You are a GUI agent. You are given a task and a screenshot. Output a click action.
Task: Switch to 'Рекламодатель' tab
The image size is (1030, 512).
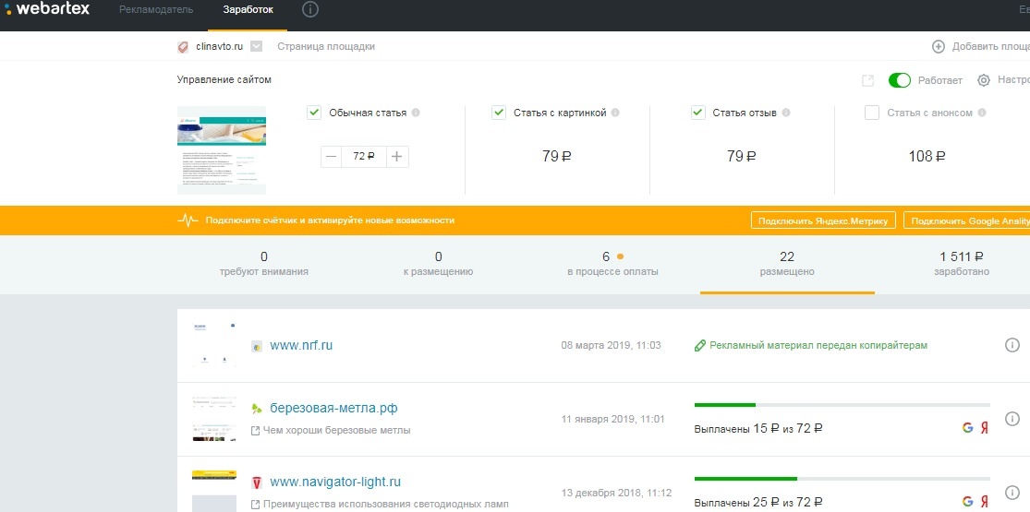click(156, 9)
